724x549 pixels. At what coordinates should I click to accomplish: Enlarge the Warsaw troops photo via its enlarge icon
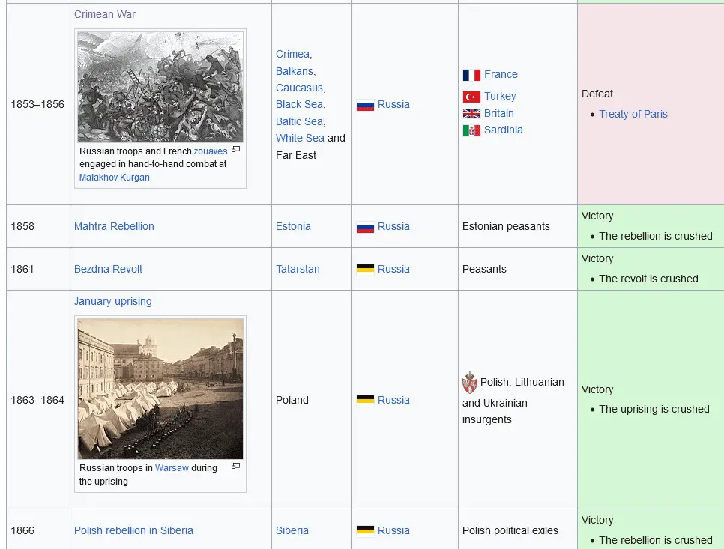tap(236, 466)
